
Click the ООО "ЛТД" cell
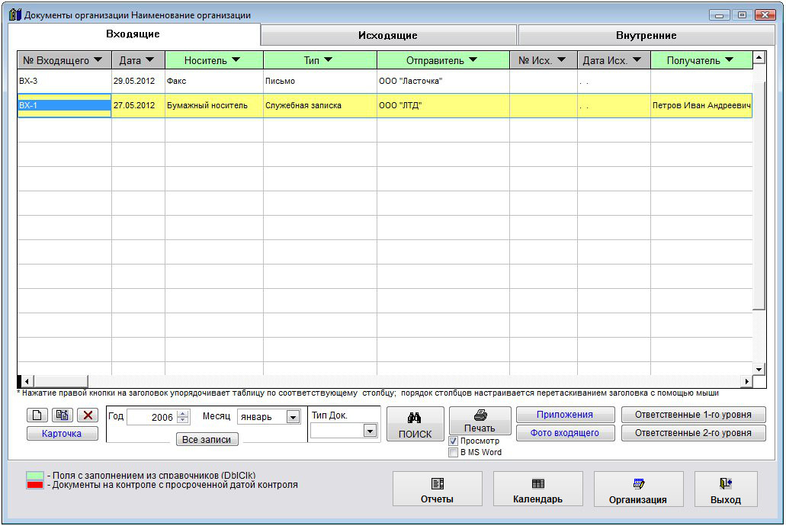pos(443,106)
